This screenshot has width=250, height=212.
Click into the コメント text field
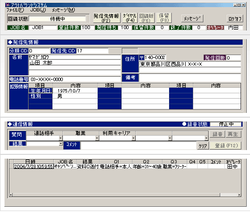click(138, 145)
